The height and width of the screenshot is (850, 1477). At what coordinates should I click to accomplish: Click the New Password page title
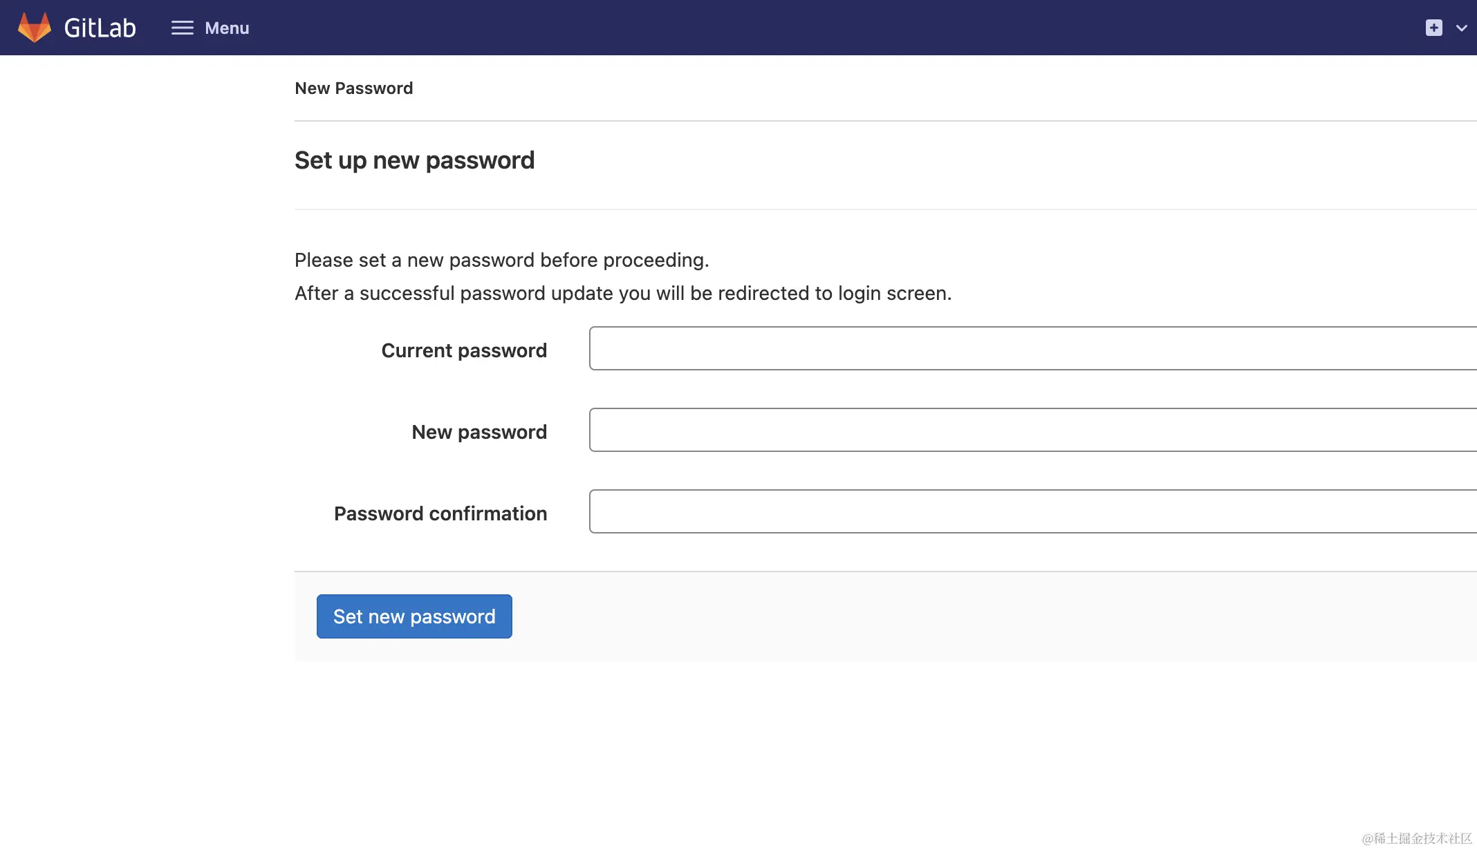[353, 88]
